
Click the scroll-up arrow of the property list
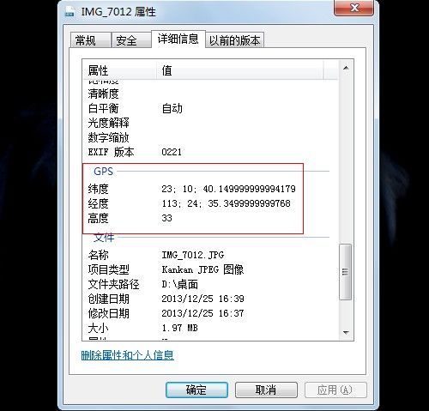tap(346, 68)
